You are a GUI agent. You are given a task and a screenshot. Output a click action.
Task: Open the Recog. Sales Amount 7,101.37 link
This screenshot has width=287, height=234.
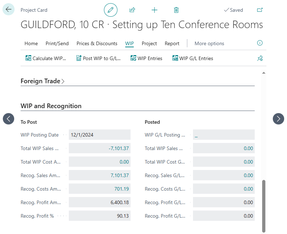(x=119, y=175)
